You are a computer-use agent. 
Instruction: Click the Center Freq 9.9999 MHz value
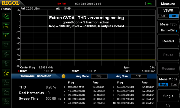[46, 67]
